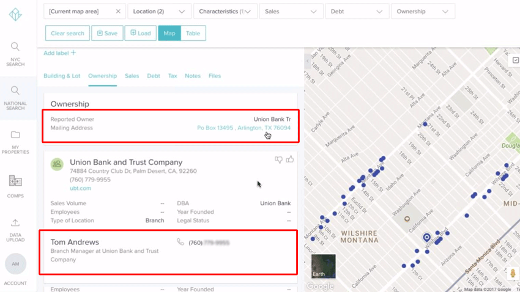Screen dimensions: 520x292
Task: Click the thumbs up icon
Action: [290, 159]
